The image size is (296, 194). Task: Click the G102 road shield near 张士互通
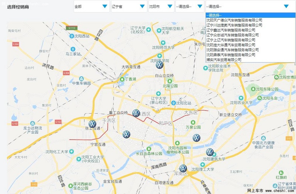pos(58,122)
